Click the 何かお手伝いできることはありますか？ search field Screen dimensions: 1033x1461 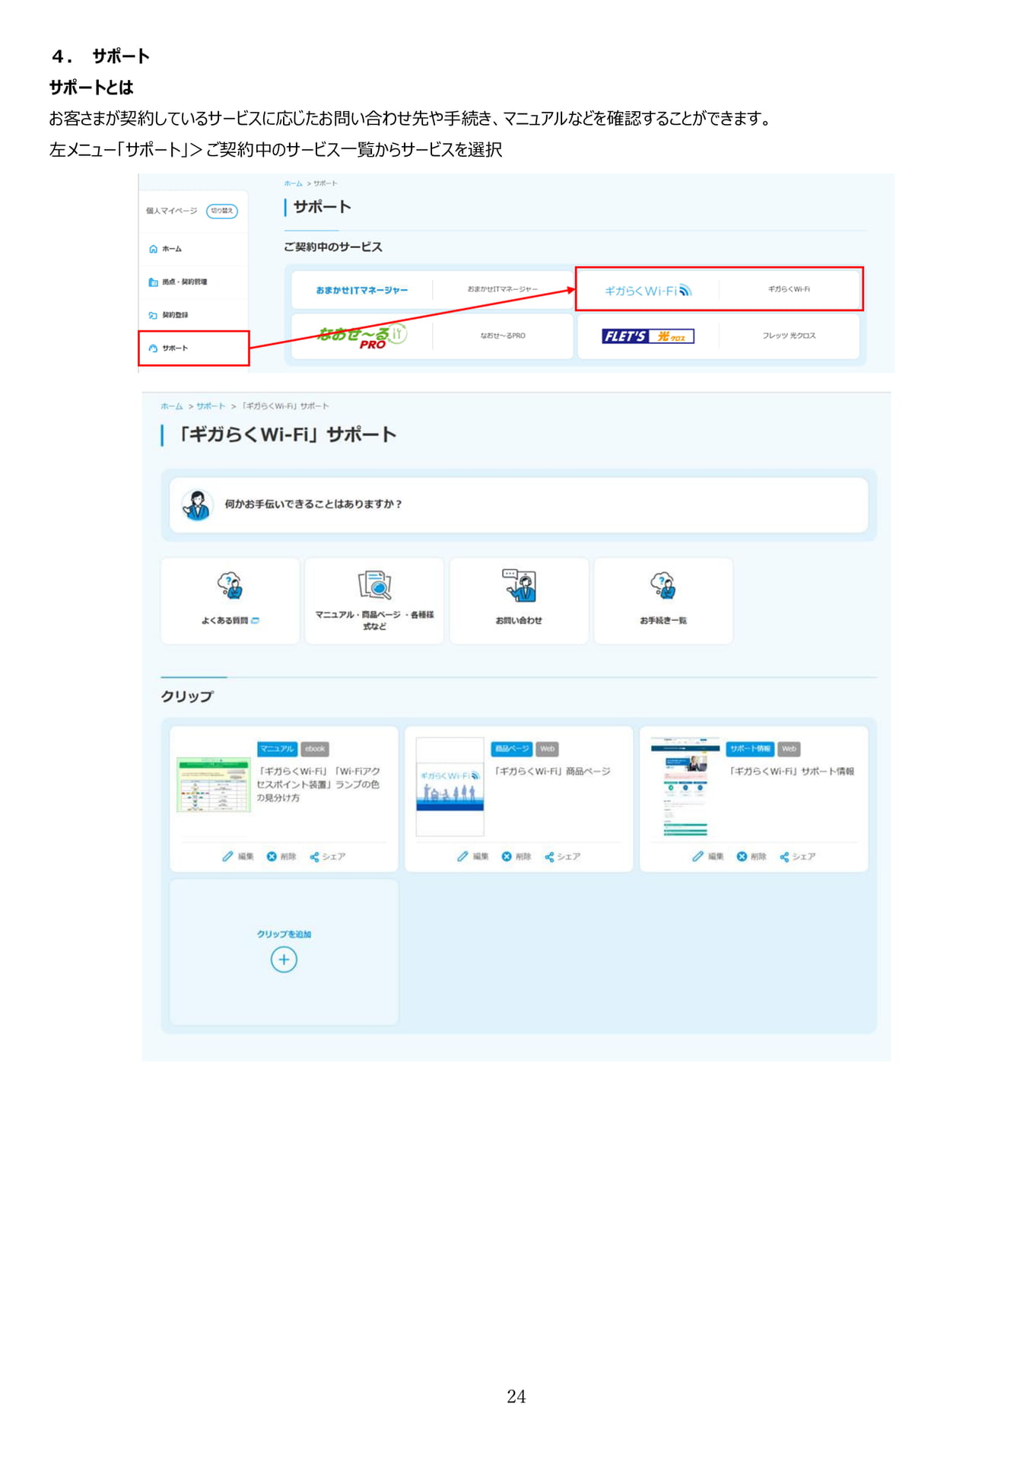[518, 505]
